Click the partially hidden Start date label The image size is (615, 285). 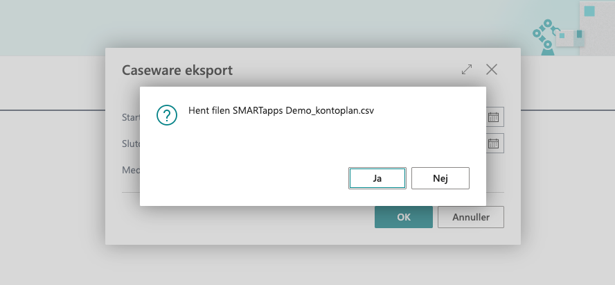131,116
